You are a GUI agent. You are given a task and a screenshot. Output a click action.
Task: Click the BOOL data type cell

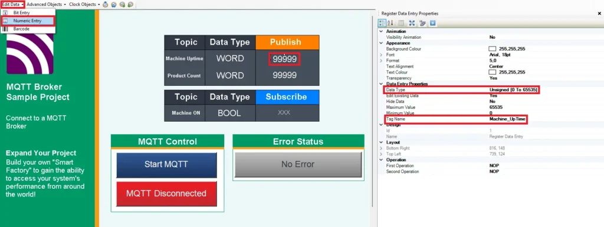[229, 113]
